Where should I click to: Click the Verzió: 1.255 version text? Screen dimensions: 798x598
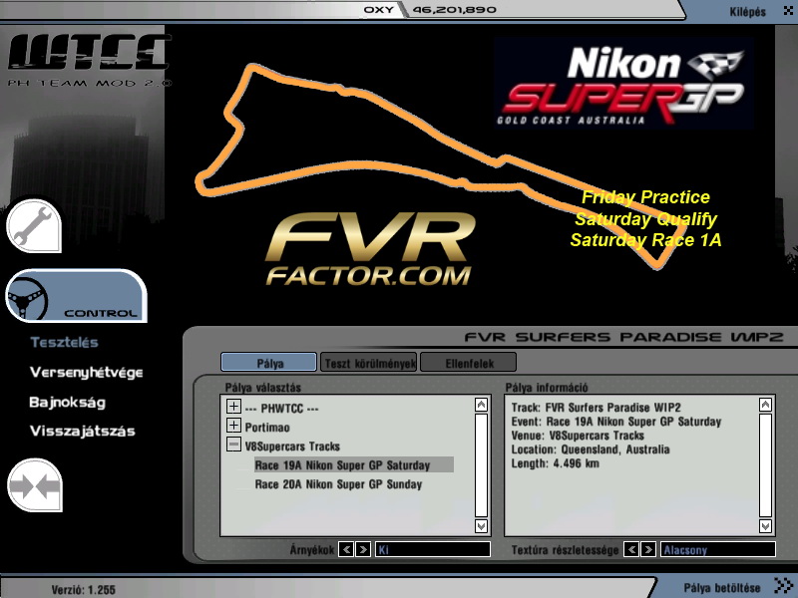pos(84,590)
